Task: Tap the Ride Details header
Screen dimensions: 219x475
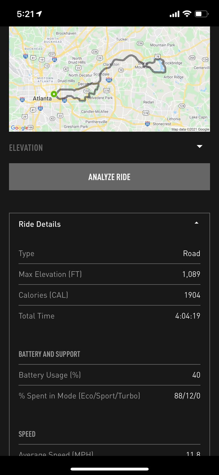Action: [40, 224]
